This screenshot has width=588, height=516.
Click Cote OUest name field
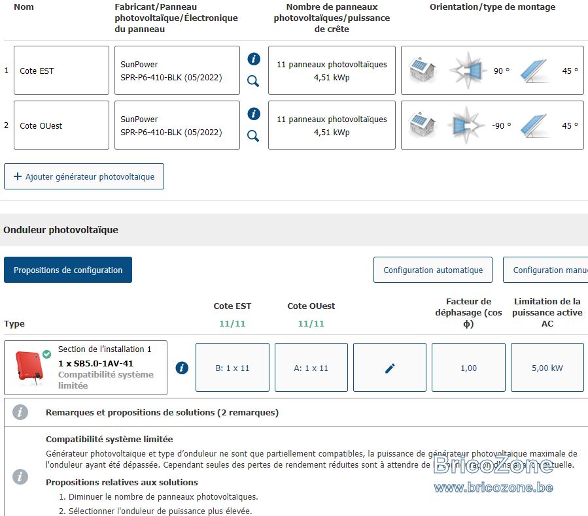tap(61, 125)
